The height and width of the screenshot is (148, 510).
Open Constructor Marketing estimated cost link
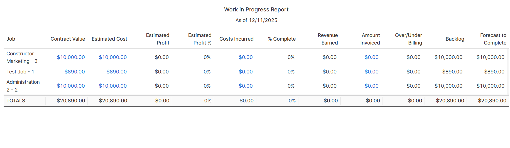click(113, 57)
